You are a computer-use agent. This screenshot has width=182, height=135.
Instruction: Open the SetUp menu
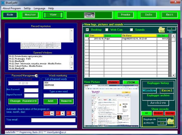(x=27, y=8)
